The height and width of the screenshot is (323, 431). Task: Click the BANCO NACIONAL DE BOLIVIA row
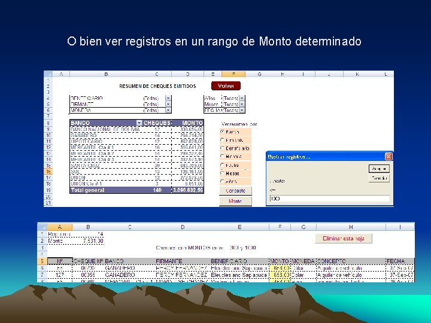pos(136,129)
